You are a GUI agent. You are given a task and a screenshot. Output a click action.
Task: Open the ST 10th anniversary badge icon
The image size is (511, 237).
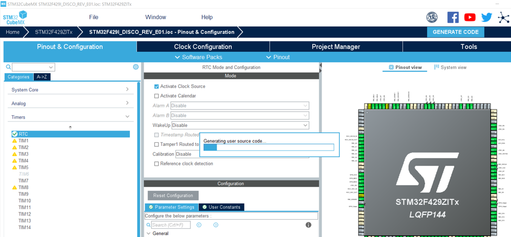click(432, 17)
